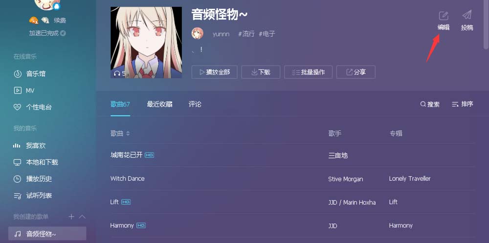
Task: Switch to 评论 tab
Action: coord(195,104)
